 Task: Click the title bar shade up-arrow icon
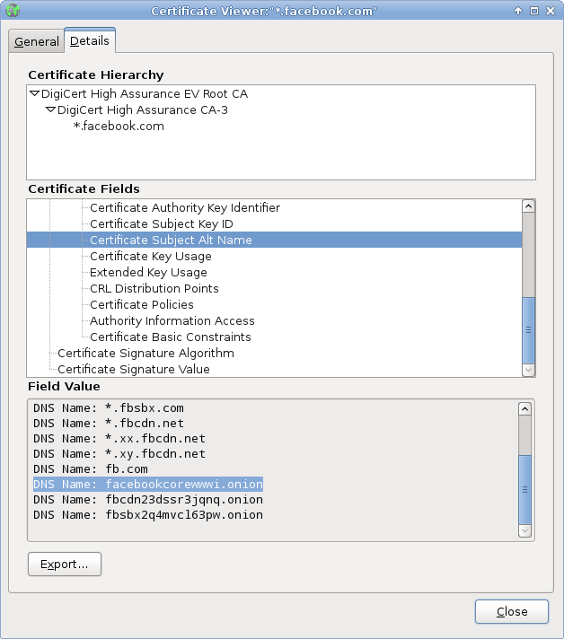pyautogui.click(x=518, y=11)
